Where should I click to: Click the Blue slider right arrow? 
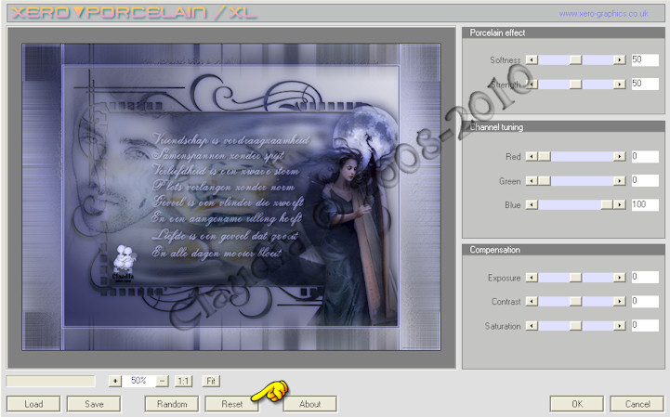pyautogui.click(x=620, y=204)
